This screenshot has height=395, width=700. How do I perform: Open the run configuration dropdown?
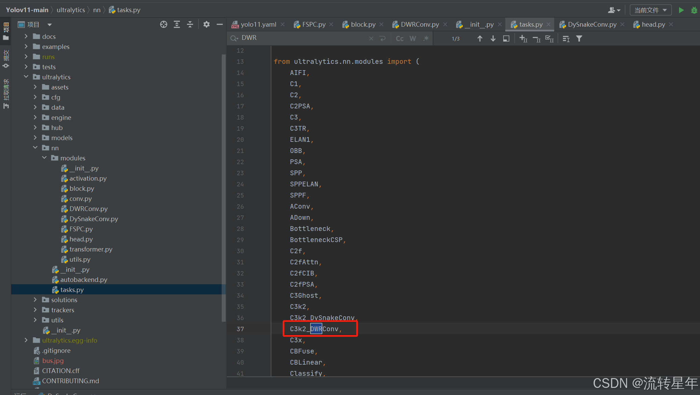coord(650,10)
